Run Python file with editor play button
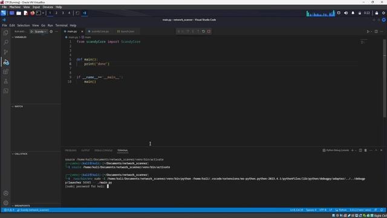The height and width of the screenshot is (218, 387). pyautogui.click(x=368, y=31)
